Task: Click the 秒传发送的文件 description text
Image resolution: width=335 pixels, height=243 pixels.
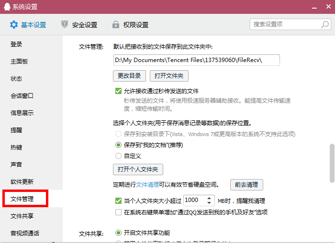Action: [207, 105]
